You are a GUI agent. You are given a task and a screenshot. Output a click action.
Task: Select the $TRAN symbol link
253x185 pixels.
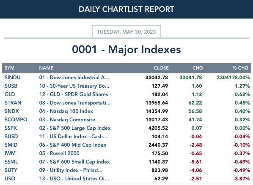click(x=13, y=103)
